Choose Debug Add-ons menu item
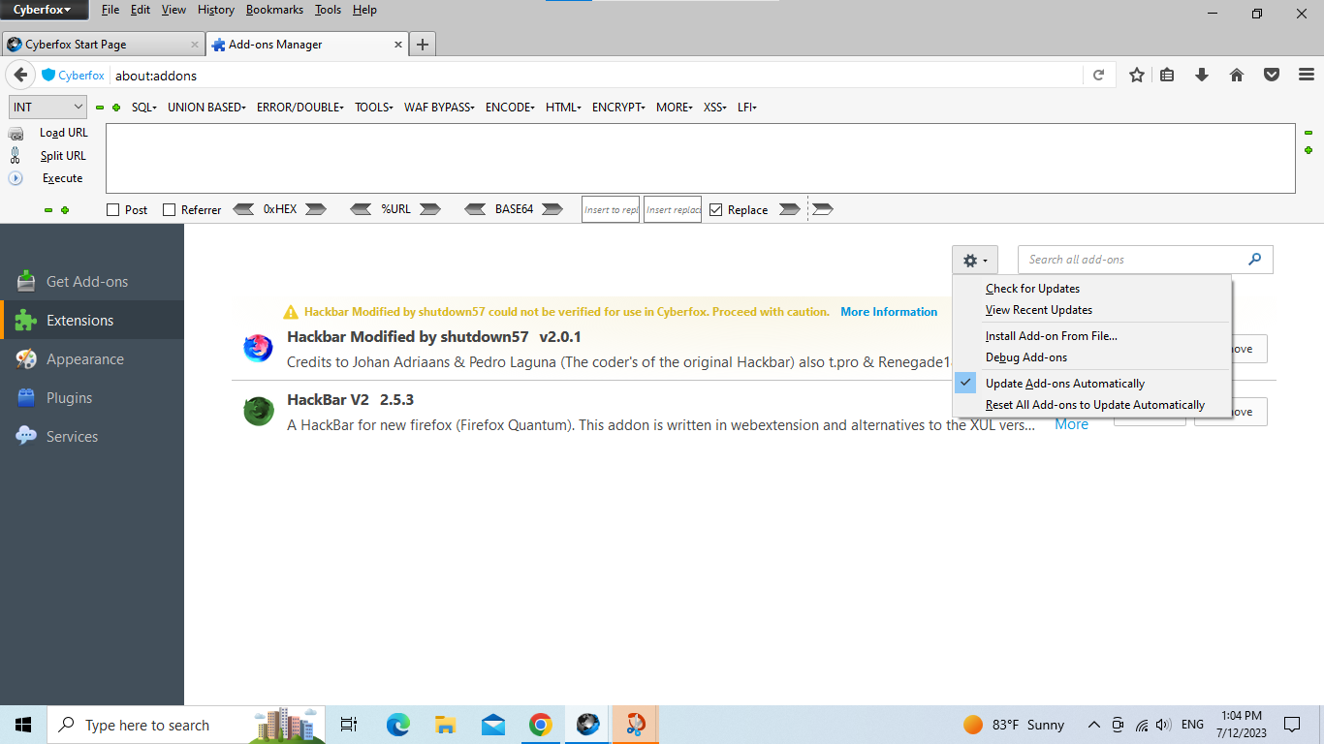Viewport: 1324px width, 744px height. (x=1092, y=357)
